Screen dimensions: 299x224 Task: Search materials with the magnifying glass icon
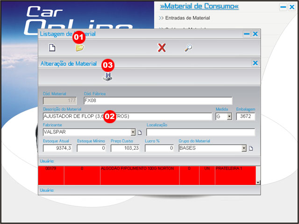188,48
